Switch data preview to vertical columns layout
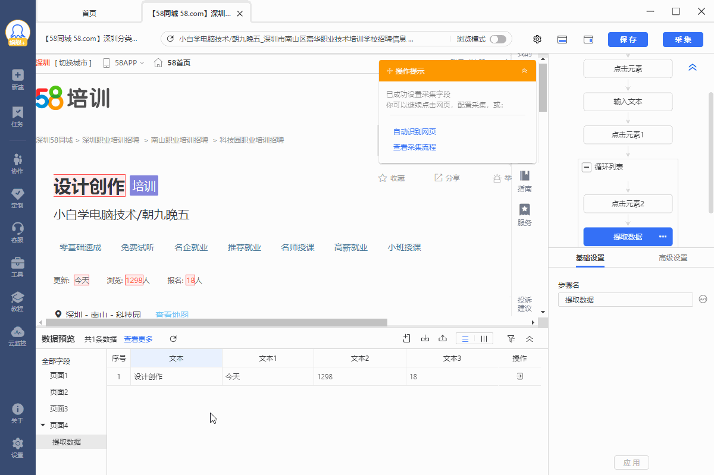 pos(484,339)
